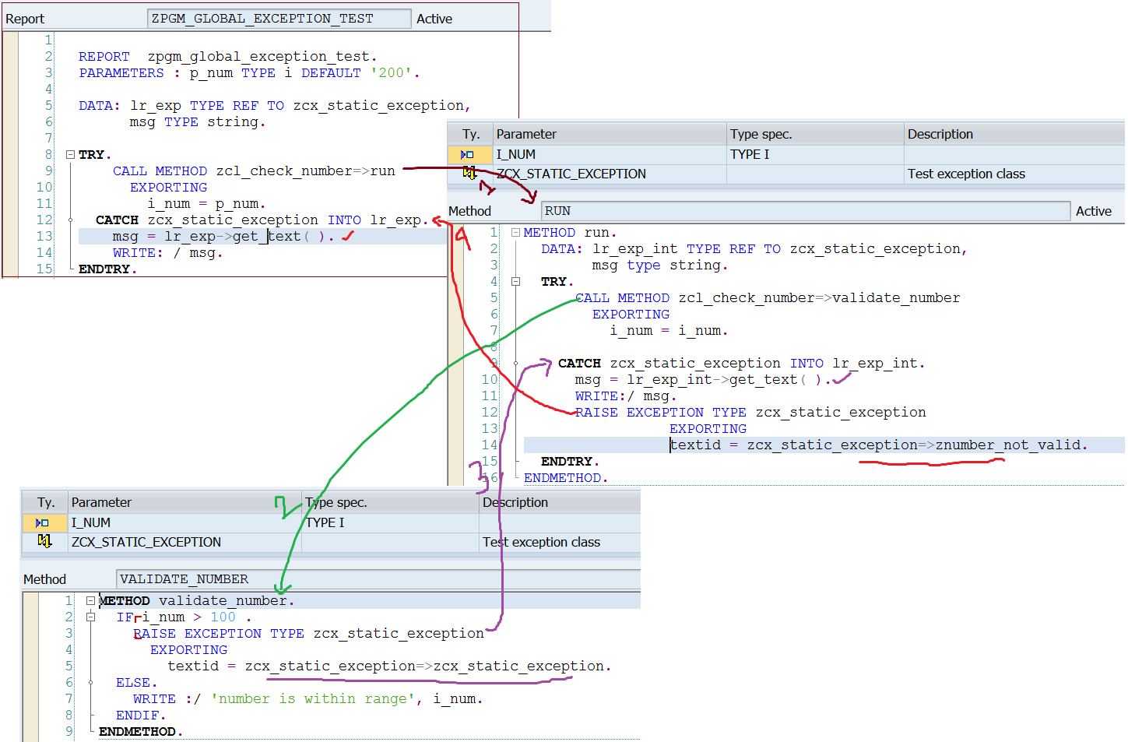Click importing icon beside I_NUM above VALIDATE_NUMBER method

(42, 523)
